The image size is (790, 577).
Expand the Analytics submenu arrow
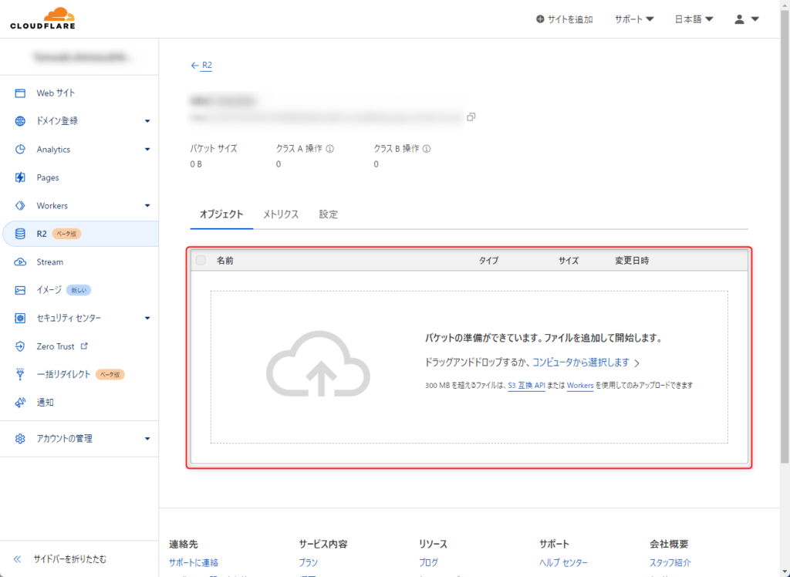[x=147, y=149]
